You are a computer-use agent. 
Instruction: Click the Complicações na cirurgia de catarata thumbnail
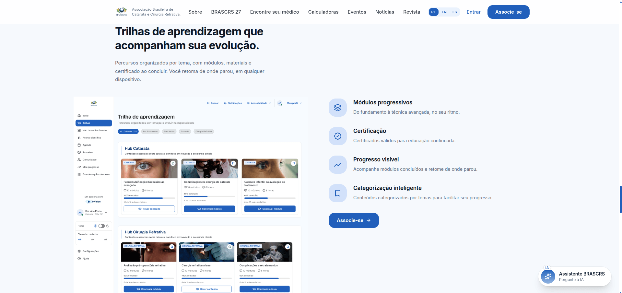pos(210,169)
